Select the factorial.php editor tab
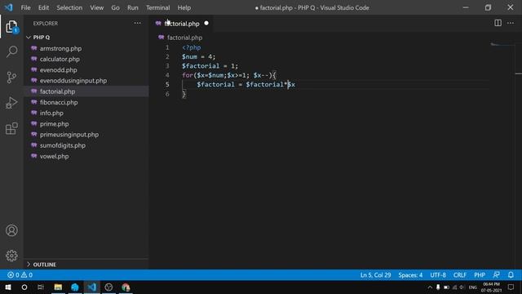Screen dimensions: 522x294 (182, 24)
